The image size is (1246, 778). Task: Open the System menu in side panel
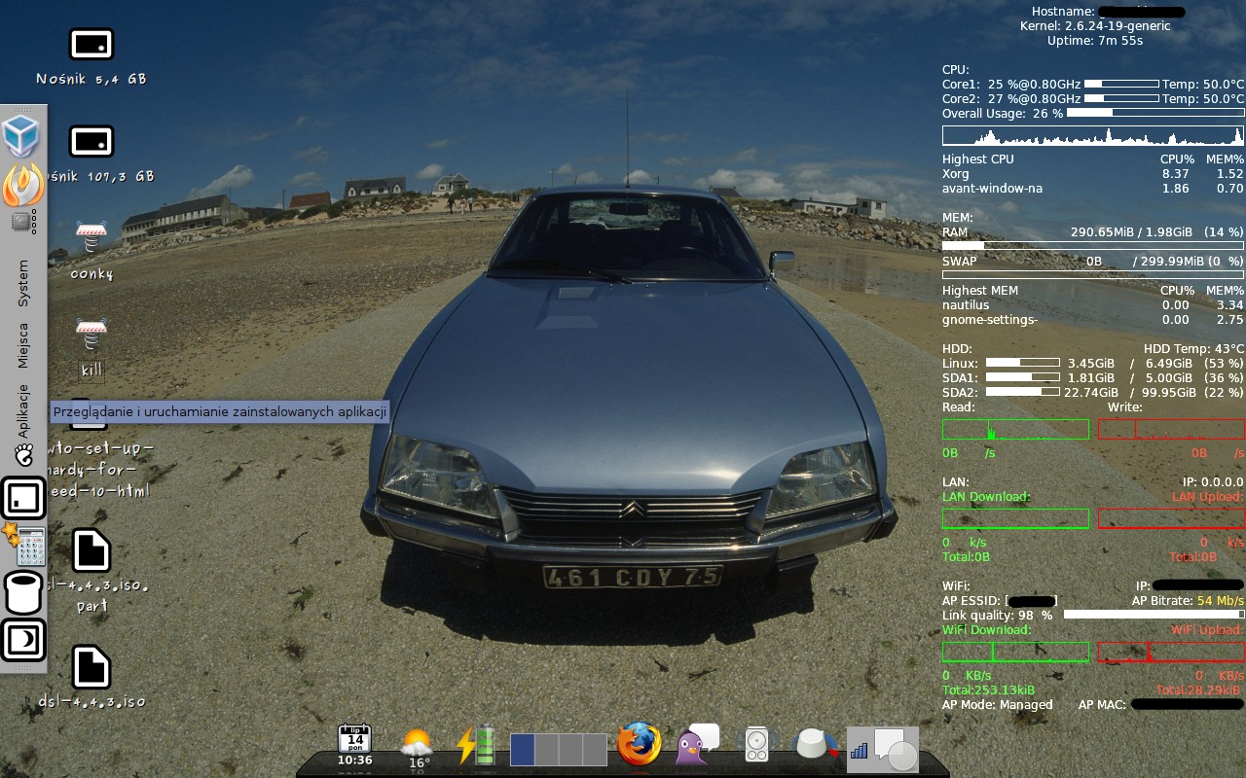pos(22,283)
